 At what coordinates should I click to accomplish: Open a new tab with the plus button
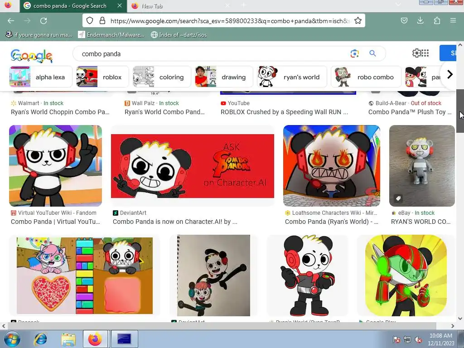point(243,5)
